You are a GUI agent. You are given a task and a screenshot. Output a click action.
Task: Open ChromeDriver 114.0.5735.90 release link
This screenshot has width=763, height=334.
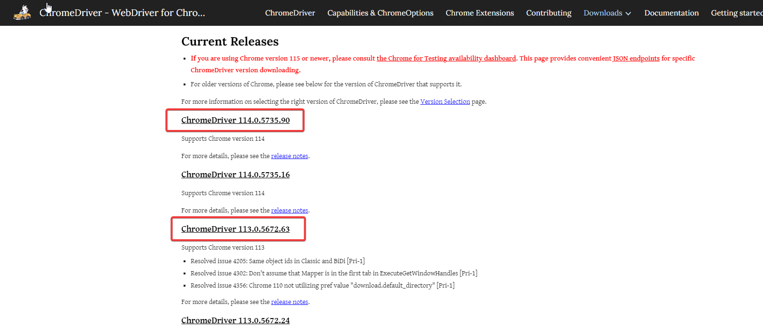[x=236, y=120]
